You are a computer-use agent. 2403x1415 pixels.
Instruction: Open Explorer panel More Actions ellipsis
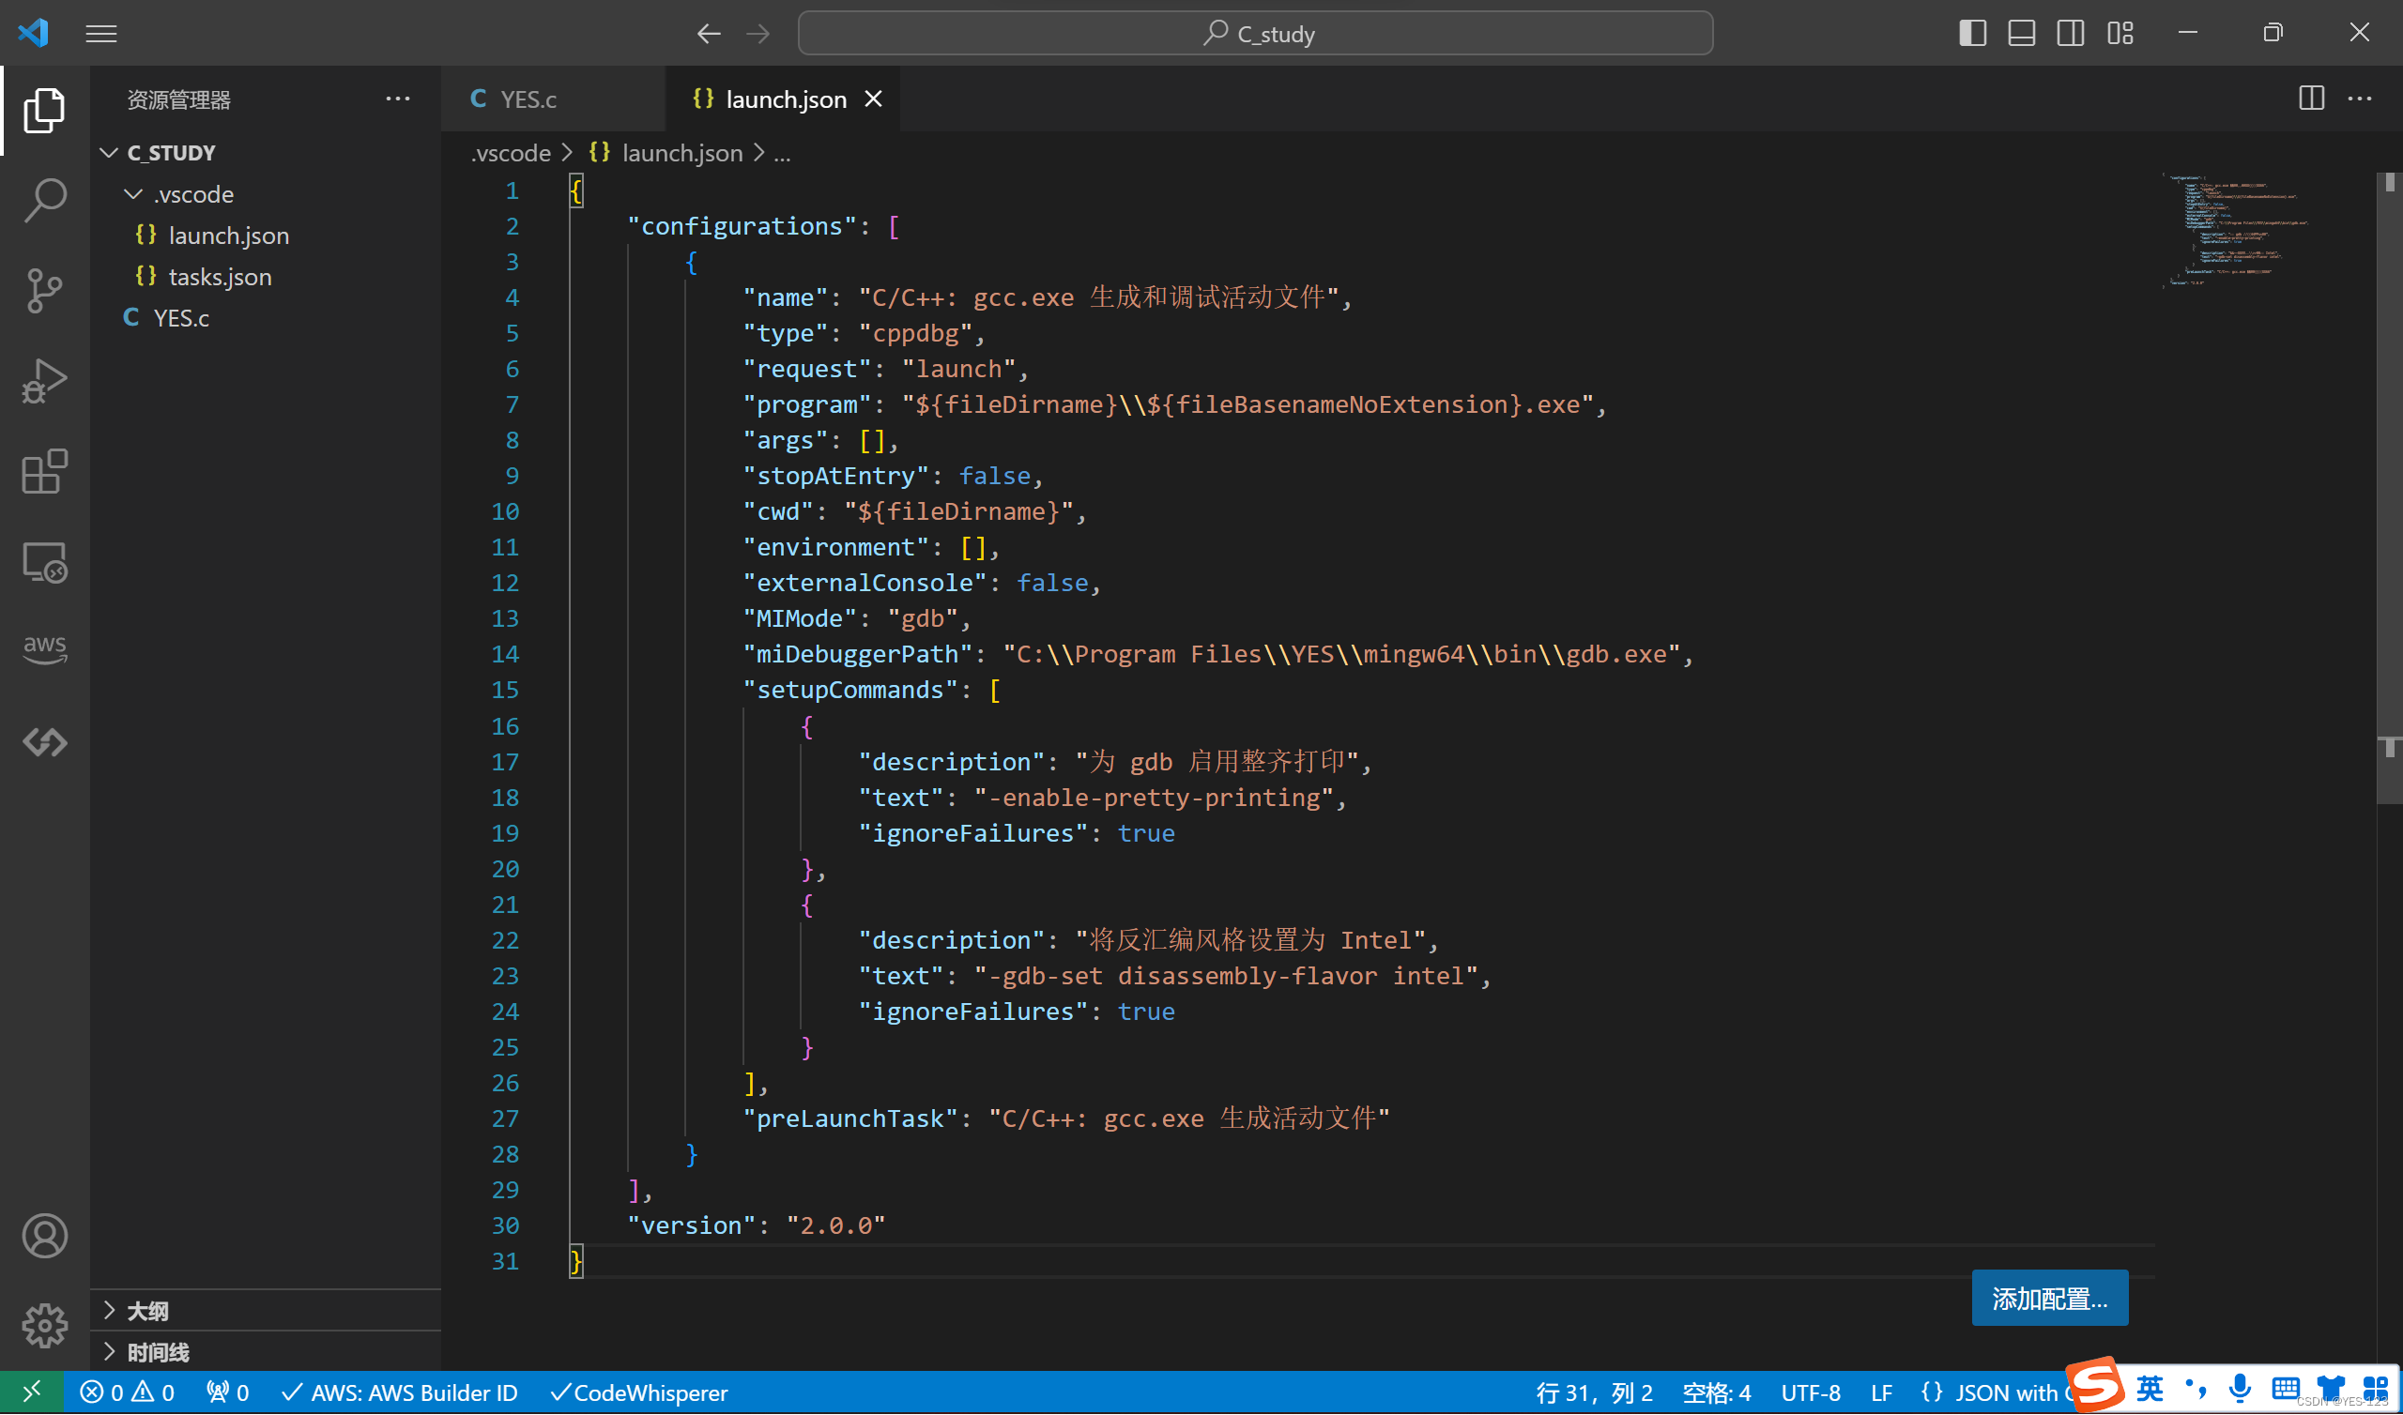pos(398,99)
